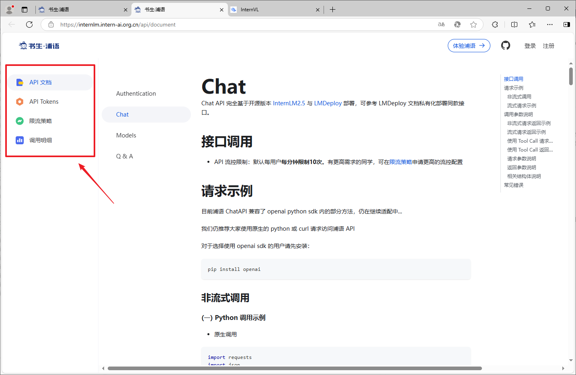Open browser Settings and more menu
Image resolution: width=576 pixels, height=375 pixels.
[x=550, y=25]
